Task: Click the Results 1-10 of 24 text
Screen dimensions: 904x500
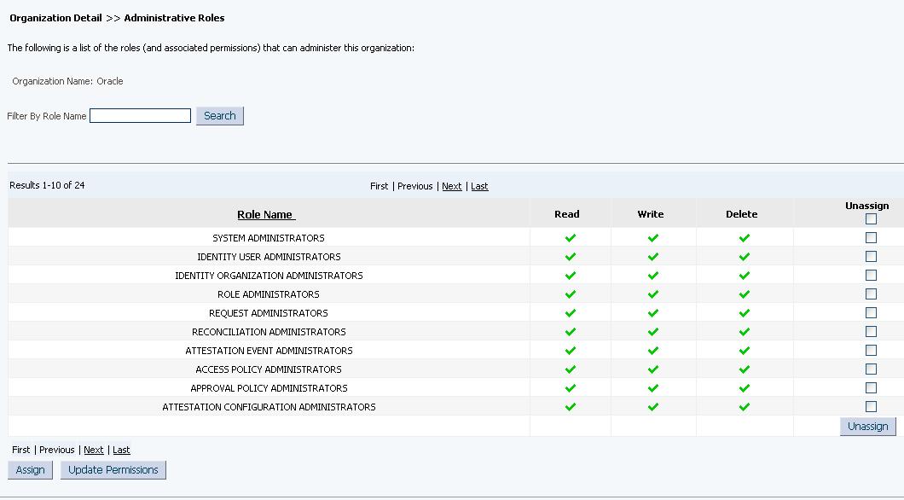Action: [47, 185]
